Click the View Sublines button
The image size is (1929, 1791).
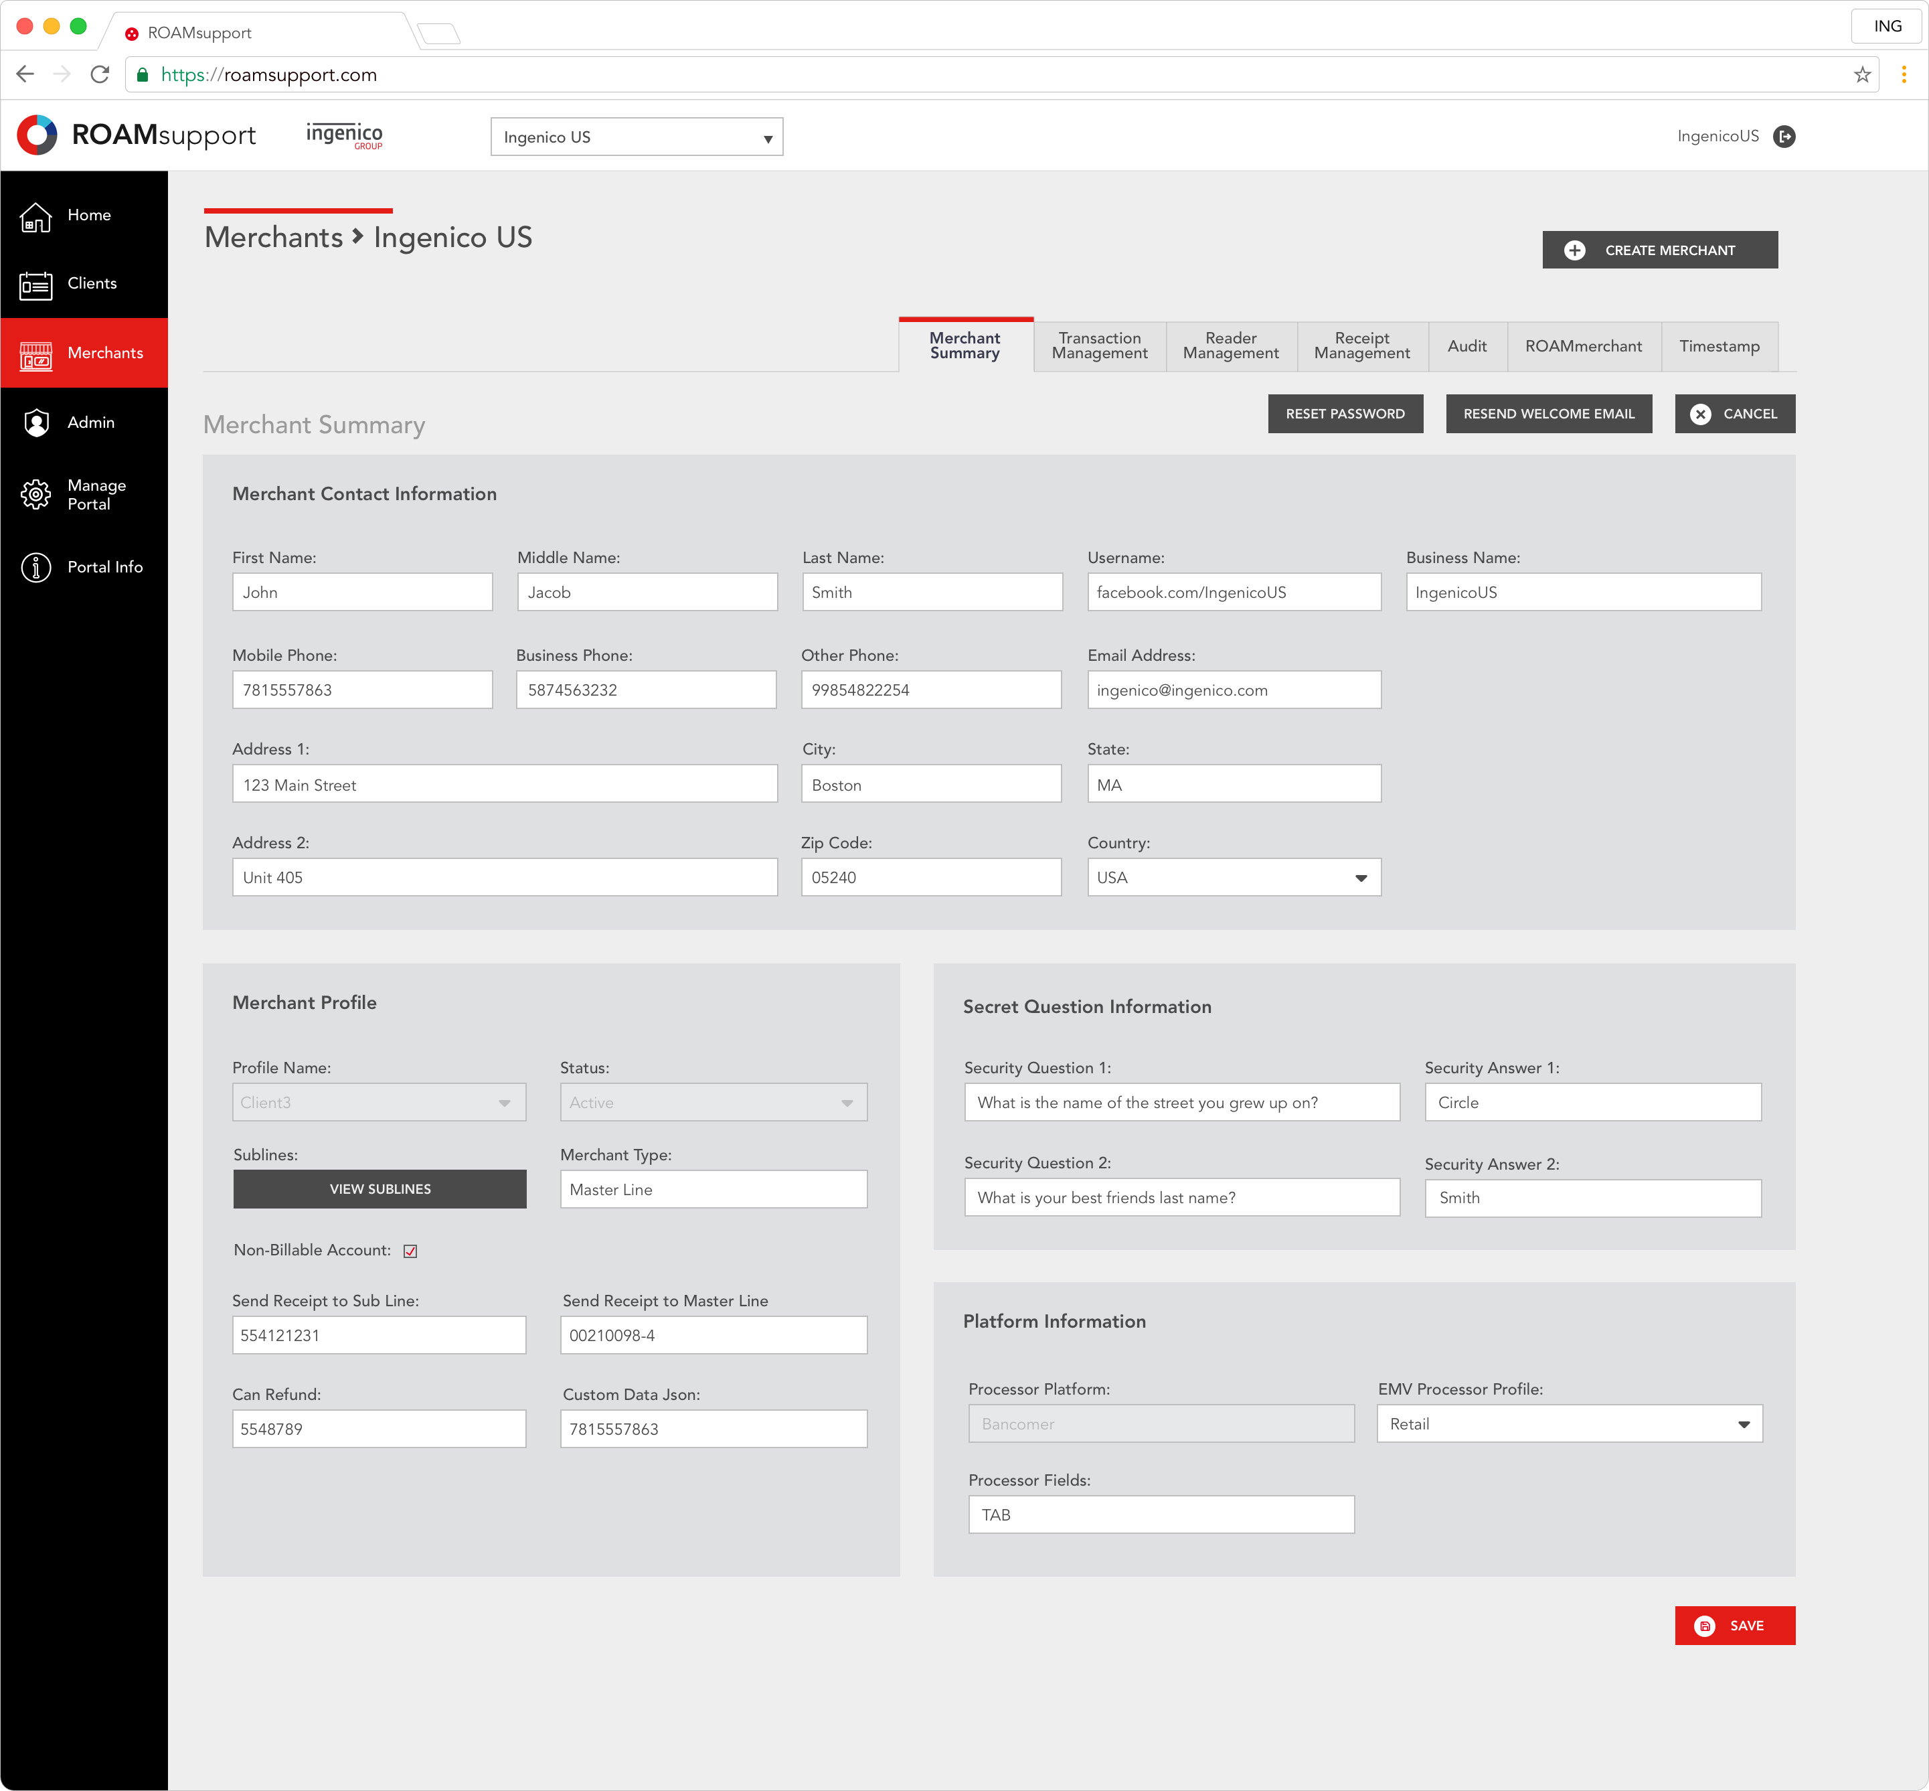click(380, 1189)
